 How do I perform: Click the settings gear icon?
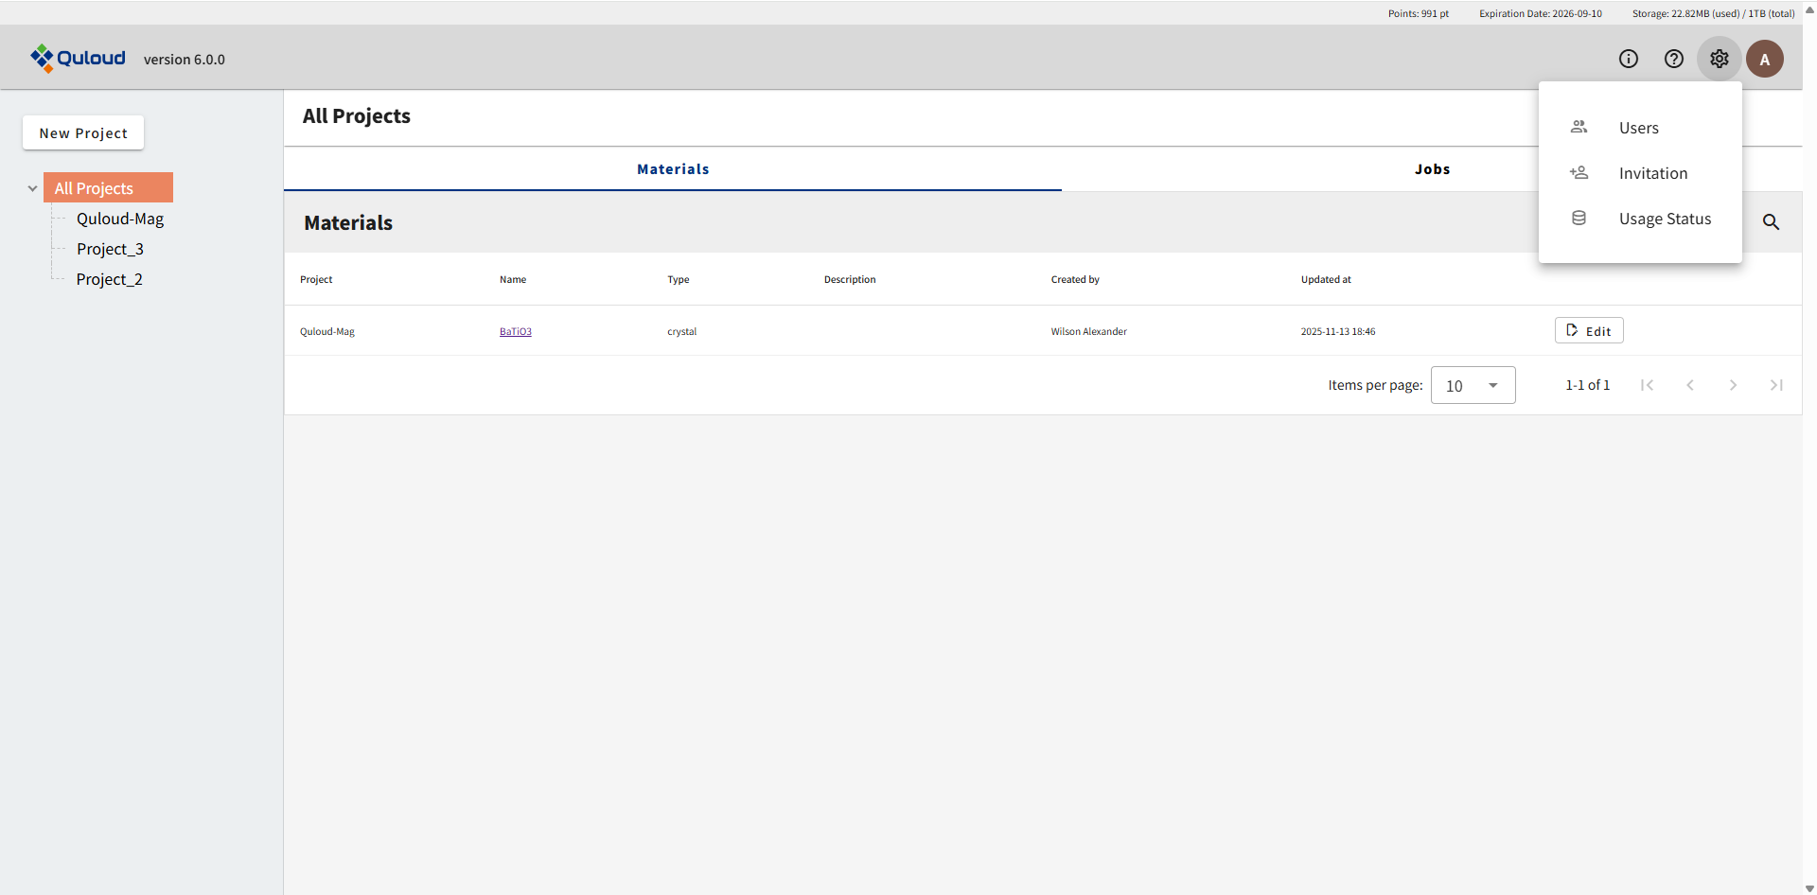pyautogui.click(x=1719, y=59)
